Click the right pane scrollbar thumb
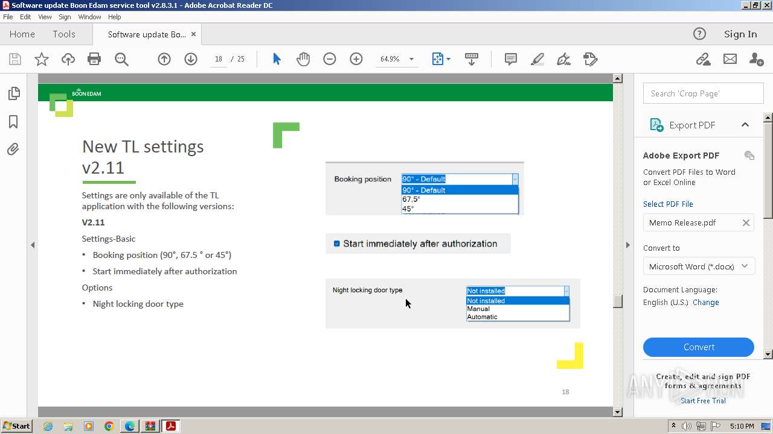The width and height of the screenshot is (773, 434). tap(768, 170)
